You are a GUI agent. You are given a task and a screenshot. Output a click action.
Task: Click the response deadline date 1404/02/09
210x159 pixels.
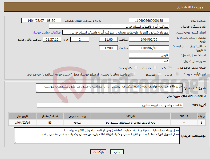click(x=149, y=39)
